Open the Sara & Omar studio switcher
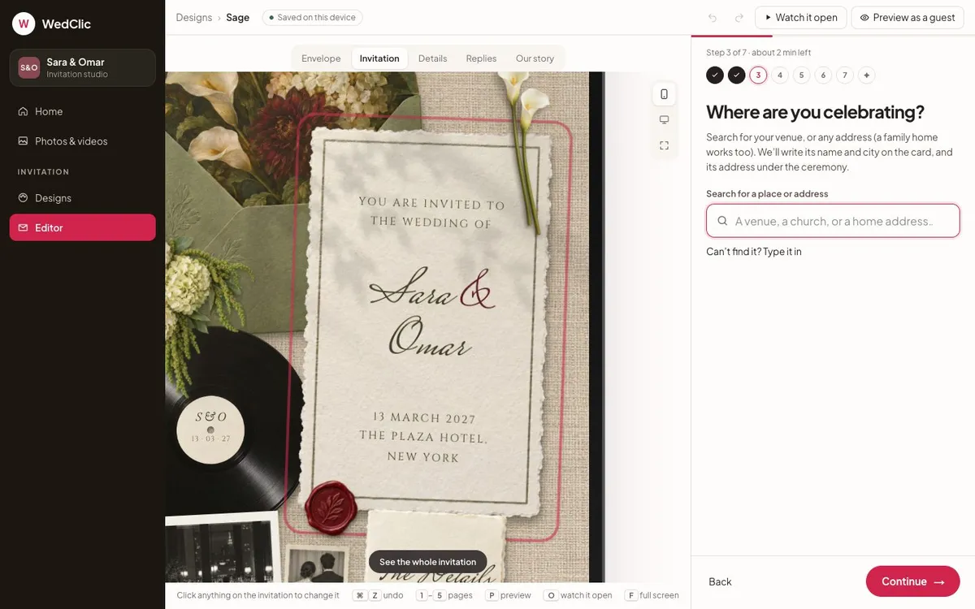This screenshot has height=609, width=975. [83, 67]
